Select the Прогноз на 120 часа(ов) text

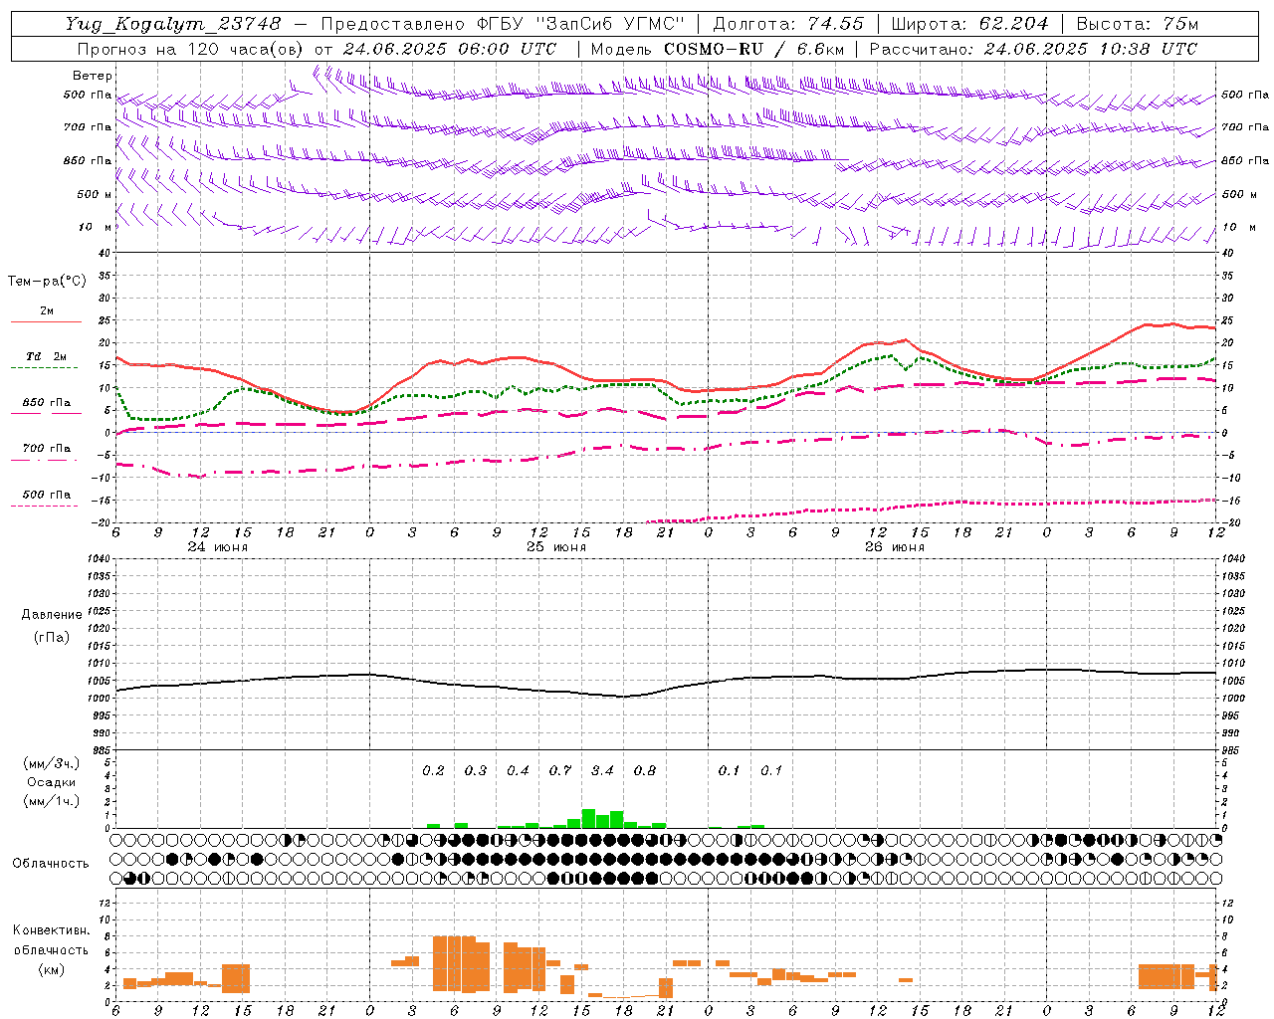click(x=192, y=49)
